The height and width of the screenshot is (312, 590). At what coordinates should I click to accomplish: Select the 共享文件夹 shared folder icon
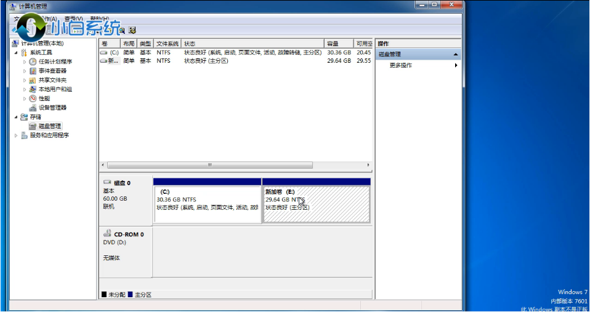click(33, 80)
